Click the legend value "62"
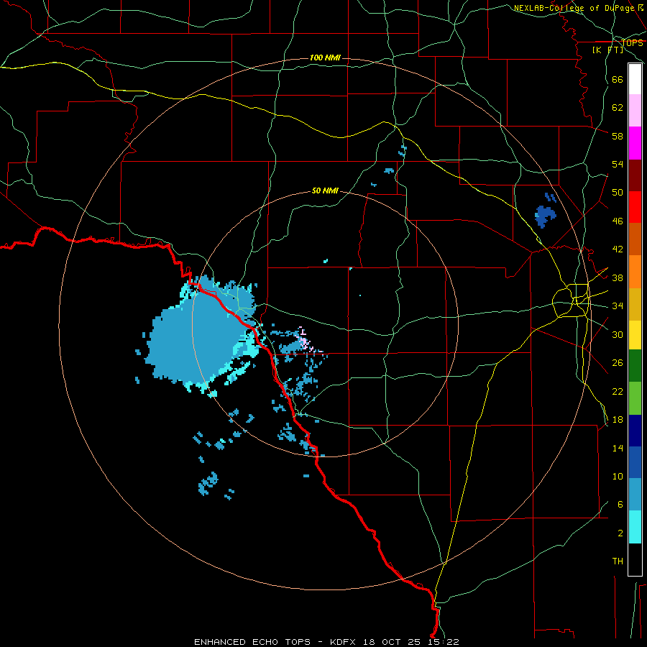647x647 pixels. pyautogui.click(x=618, y=108)
